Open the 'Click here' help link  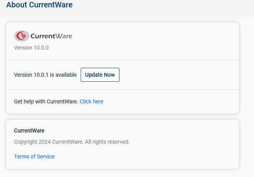click(x=92, y=101)
